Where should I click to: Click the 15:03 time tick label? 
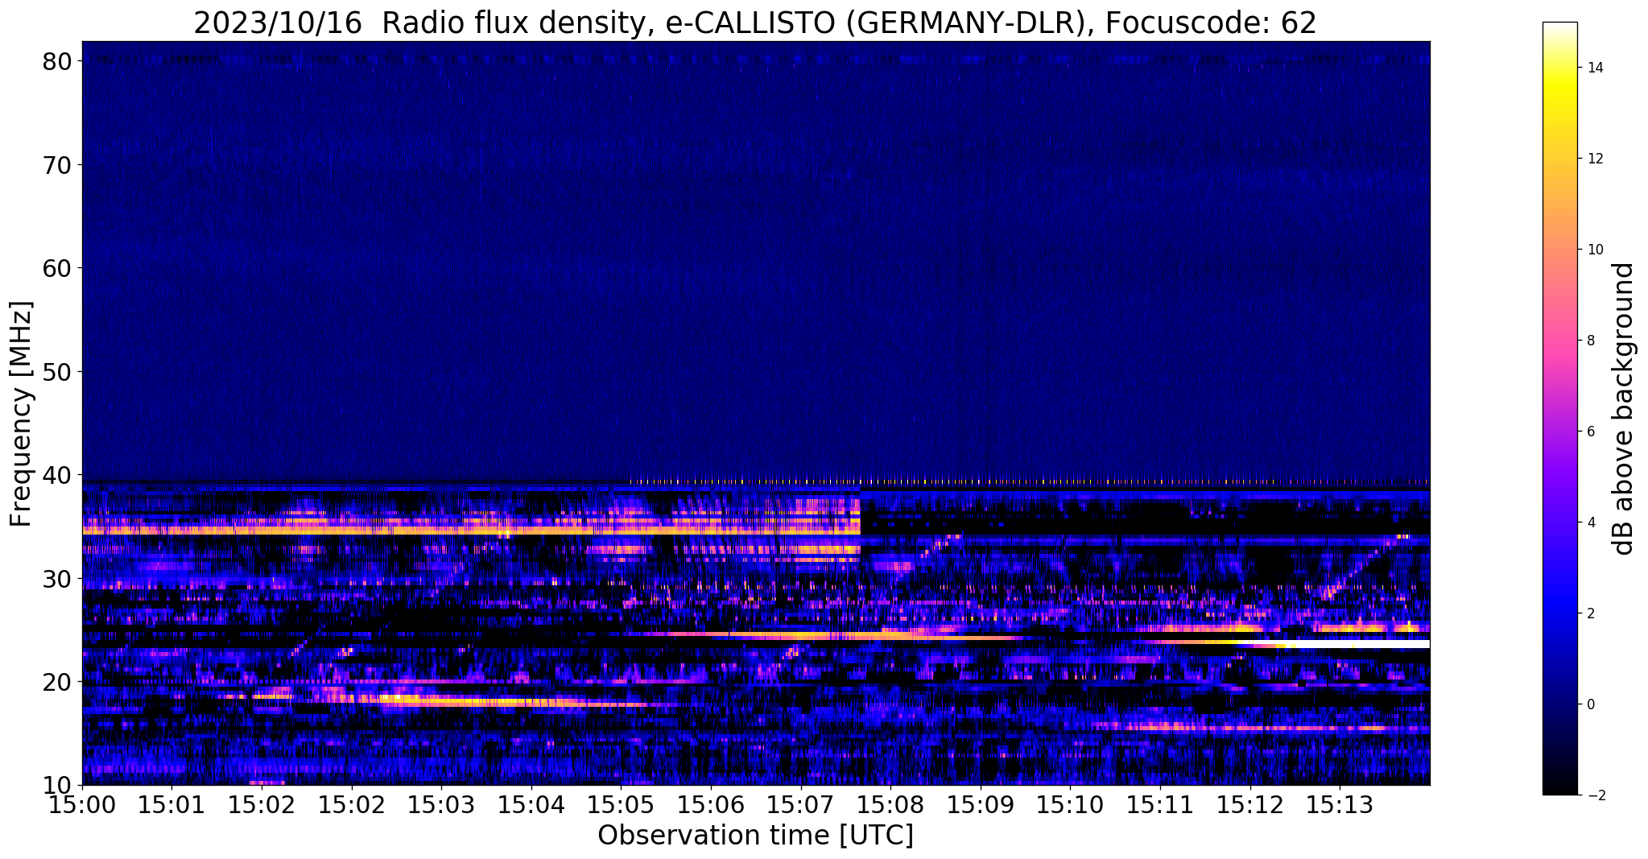point(442,805)
